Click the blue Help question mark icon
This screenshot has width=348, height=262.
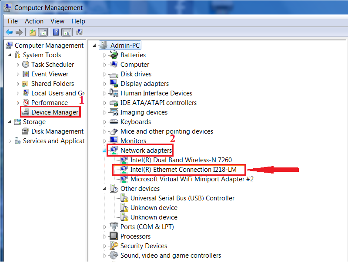point(56,32)
